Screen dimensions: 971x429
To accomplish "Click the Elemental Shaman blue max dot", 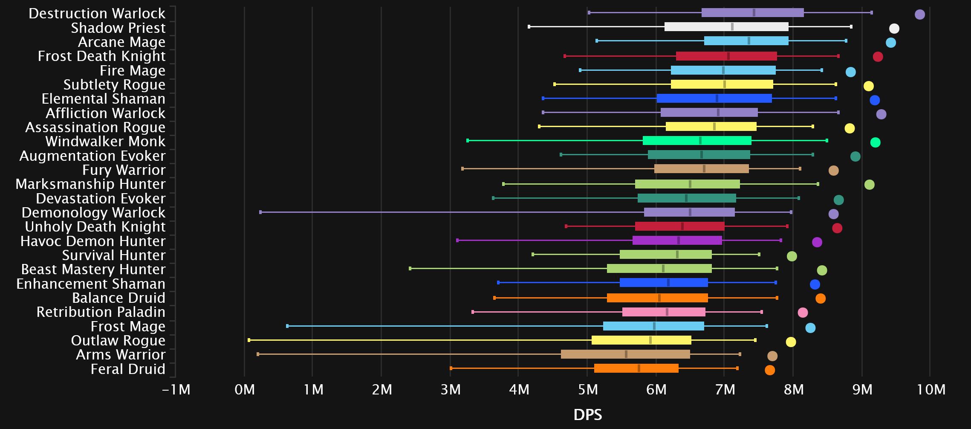I will pos(874,100).
